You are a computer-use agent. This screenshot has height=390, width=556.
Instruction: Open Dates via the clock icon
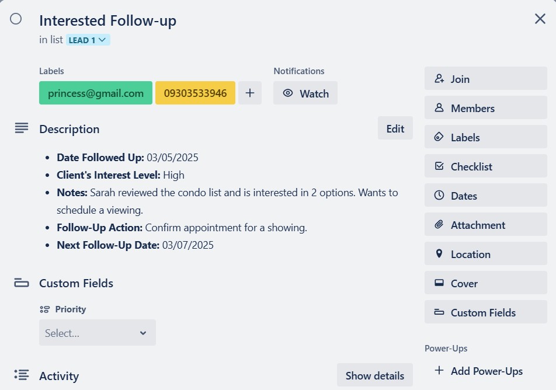[x=439, y=196]
